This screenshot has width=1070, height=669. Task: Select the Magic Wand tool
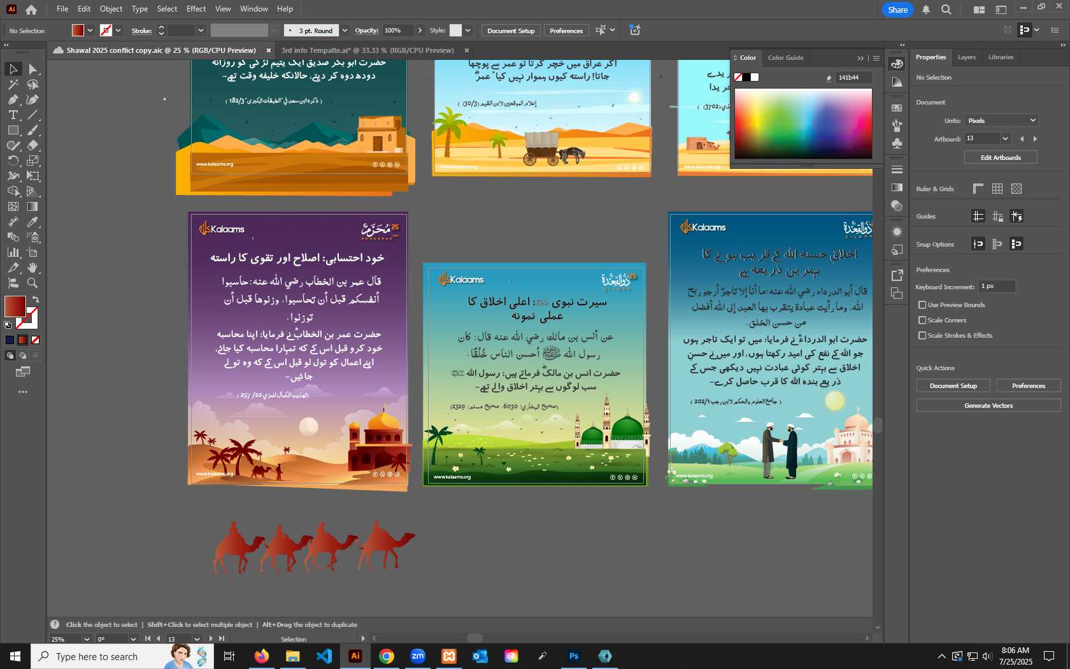[x=13, y=84]
